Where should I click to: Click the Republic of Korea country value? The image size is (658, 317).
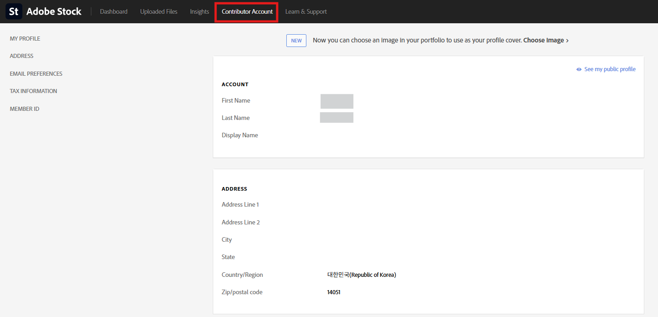click(x=362, y=275)
